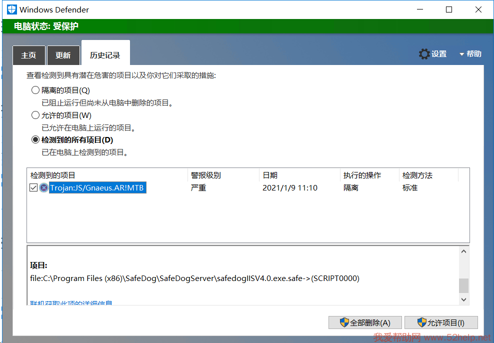This screenshot has height=343, width=494.
Task: Sort by 警报级别 column header
Action: click(205, 175)
